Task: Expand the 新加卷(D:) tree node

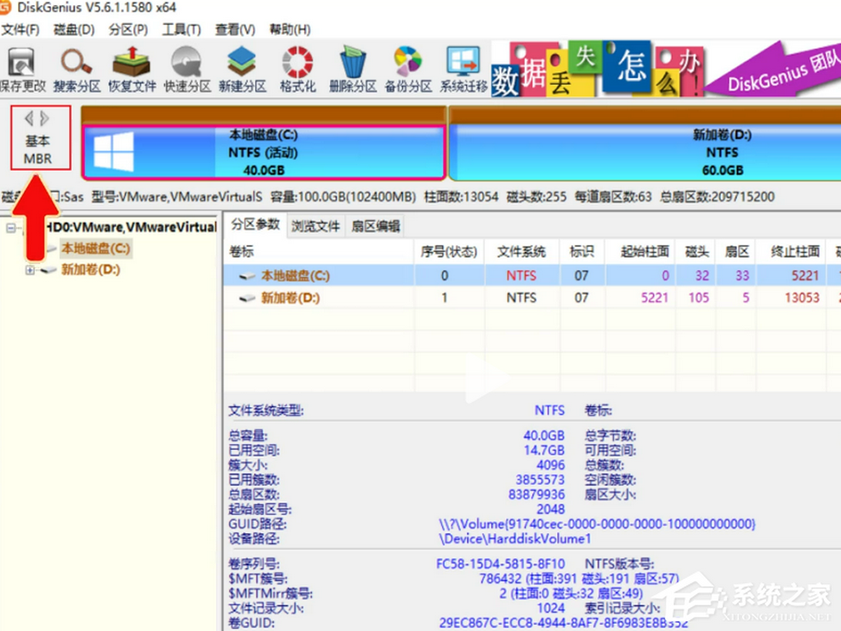Action: point(30,269)
